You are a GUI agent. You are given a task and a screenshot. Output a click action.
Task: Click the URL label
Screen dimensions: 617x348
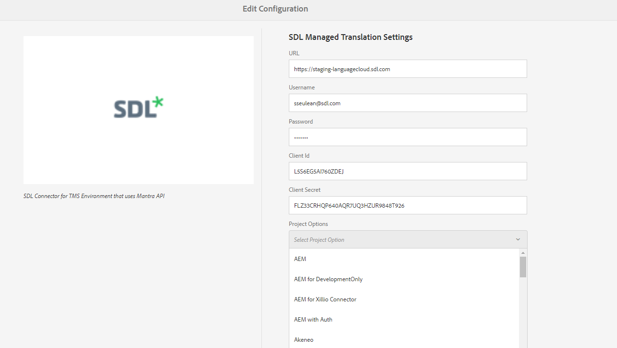(x=294, y=53)
